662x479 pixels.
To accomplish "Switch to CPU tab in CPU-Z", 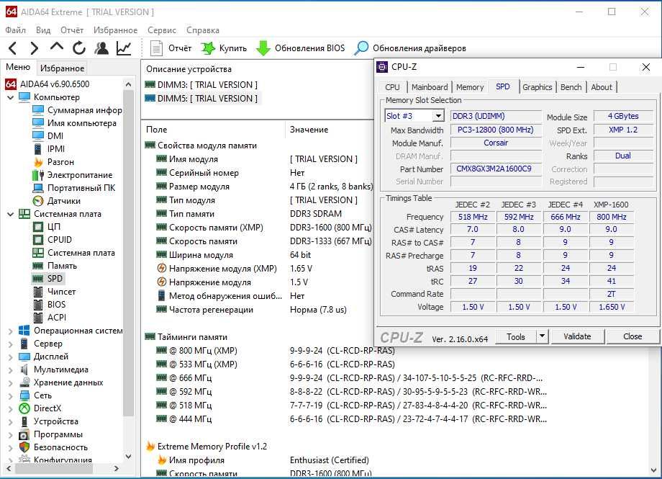I will (x=392, y=87).
